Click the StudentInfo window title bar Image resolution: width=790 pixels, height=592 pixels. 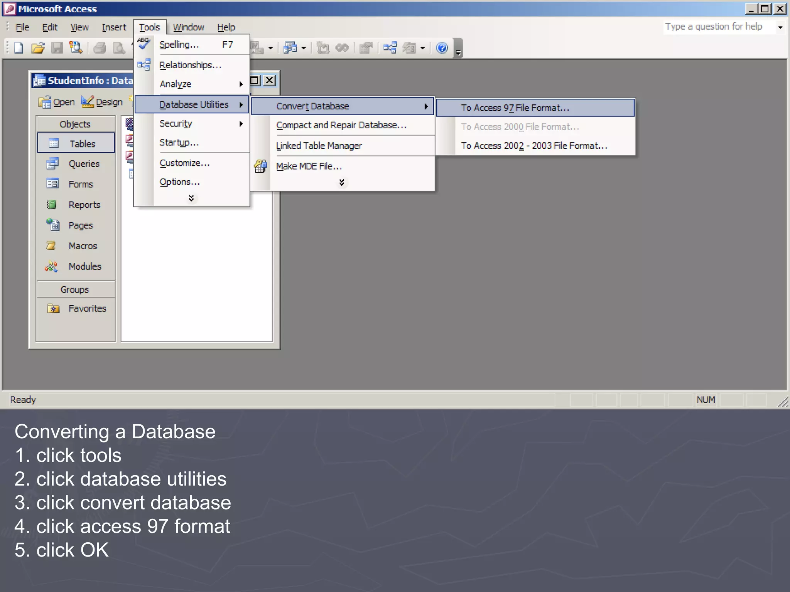point(83,80)
